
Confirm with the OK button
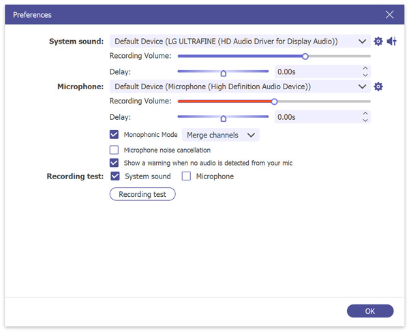click(370, 311)
